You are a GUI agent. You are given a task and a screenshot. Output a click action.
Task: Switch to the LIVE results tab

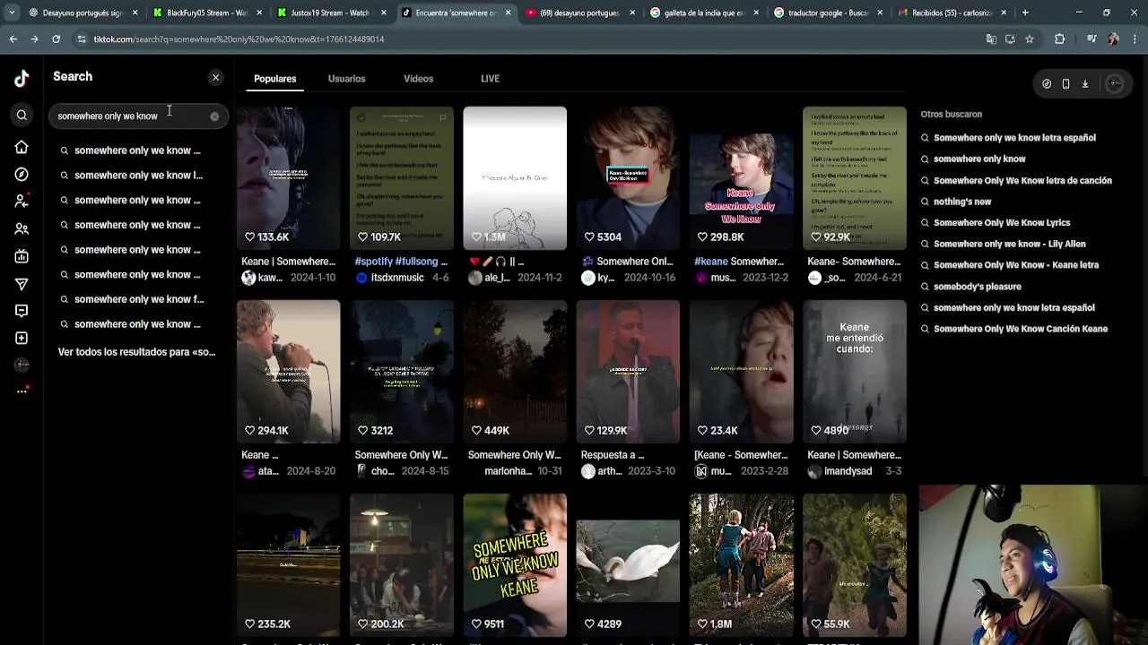490,79
